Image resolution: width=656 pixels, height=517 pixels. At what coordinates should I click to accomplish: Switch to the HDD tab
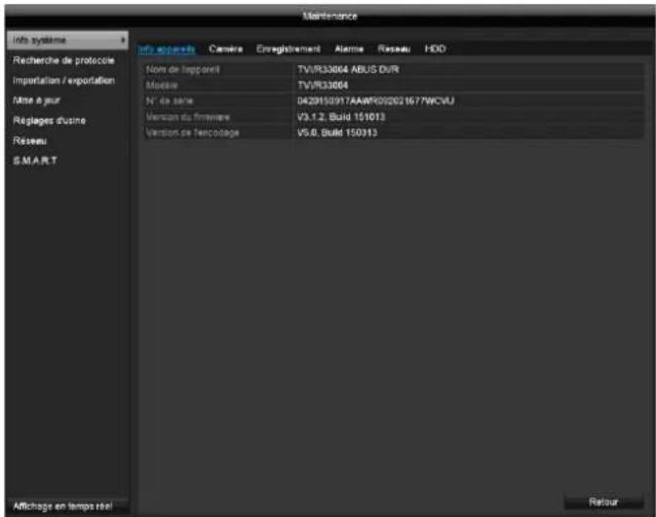click(435, 50)
